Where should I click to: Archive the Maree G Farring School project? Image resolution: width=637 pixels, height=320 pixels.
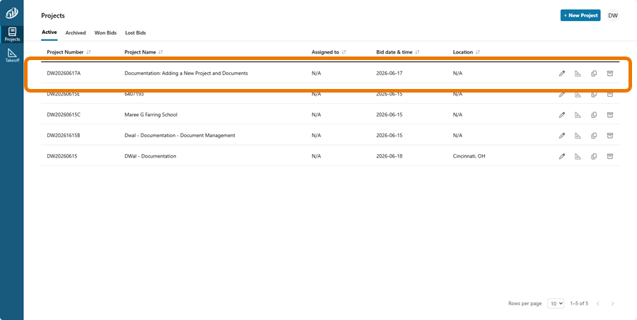click(x=610, y=115)
